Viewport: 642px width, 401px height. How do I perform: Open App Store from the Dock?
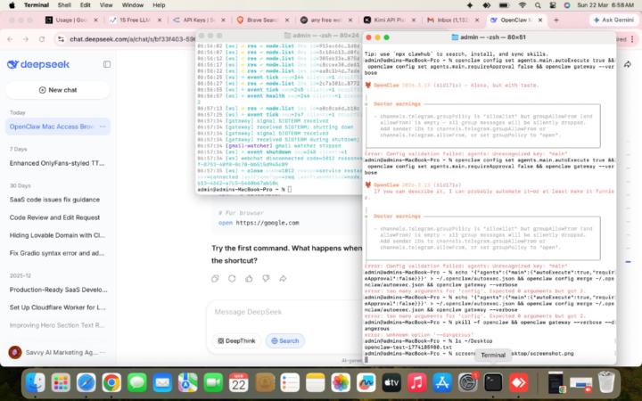click(442, 382)
